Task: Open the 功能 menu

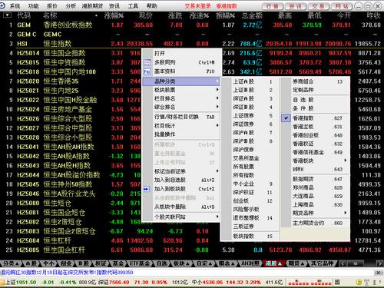Action: [x=33, y=5]
